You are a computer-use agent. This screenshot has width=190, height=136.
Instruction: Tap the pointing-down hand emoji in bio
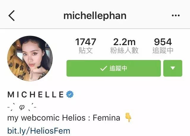click(x=128, y=117)
